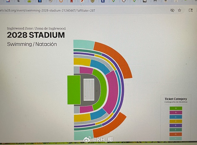The width and height of the screenshot is (197, 145).
Task: Select category F dark green legend swatch
Action: pos(176,130)
